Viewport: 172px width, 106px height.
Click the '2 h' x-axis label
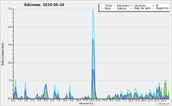26,101
